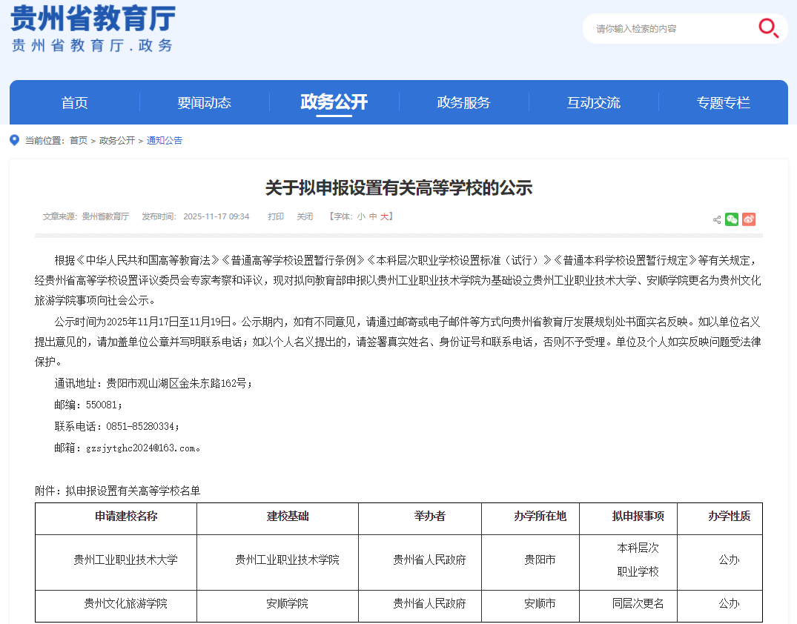Open the 要闻动态 navigation tab

tap(204, 103)
